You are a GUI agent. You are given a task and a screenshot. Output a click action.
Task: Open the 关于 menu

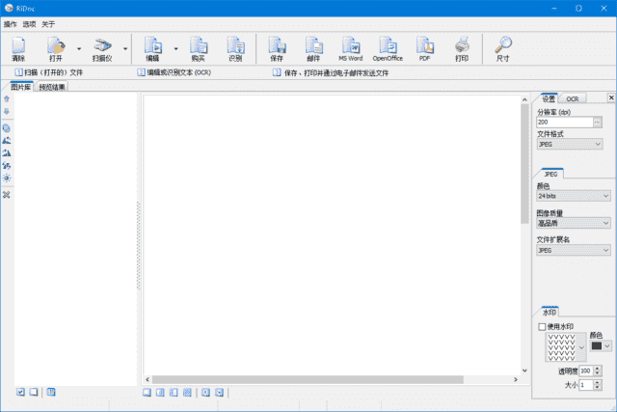tap(48, 24)
